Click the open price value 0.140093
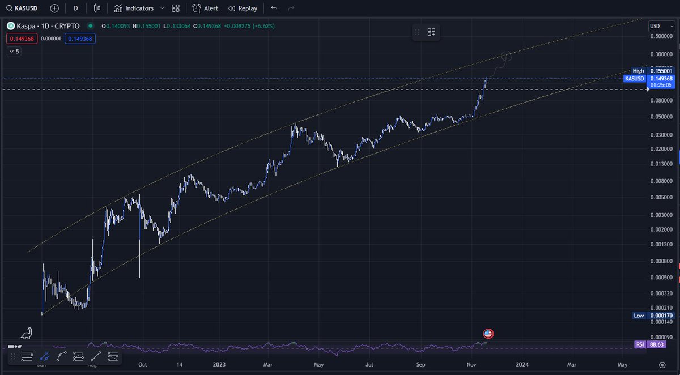This screenshot has height=375, width=680. 118,26
